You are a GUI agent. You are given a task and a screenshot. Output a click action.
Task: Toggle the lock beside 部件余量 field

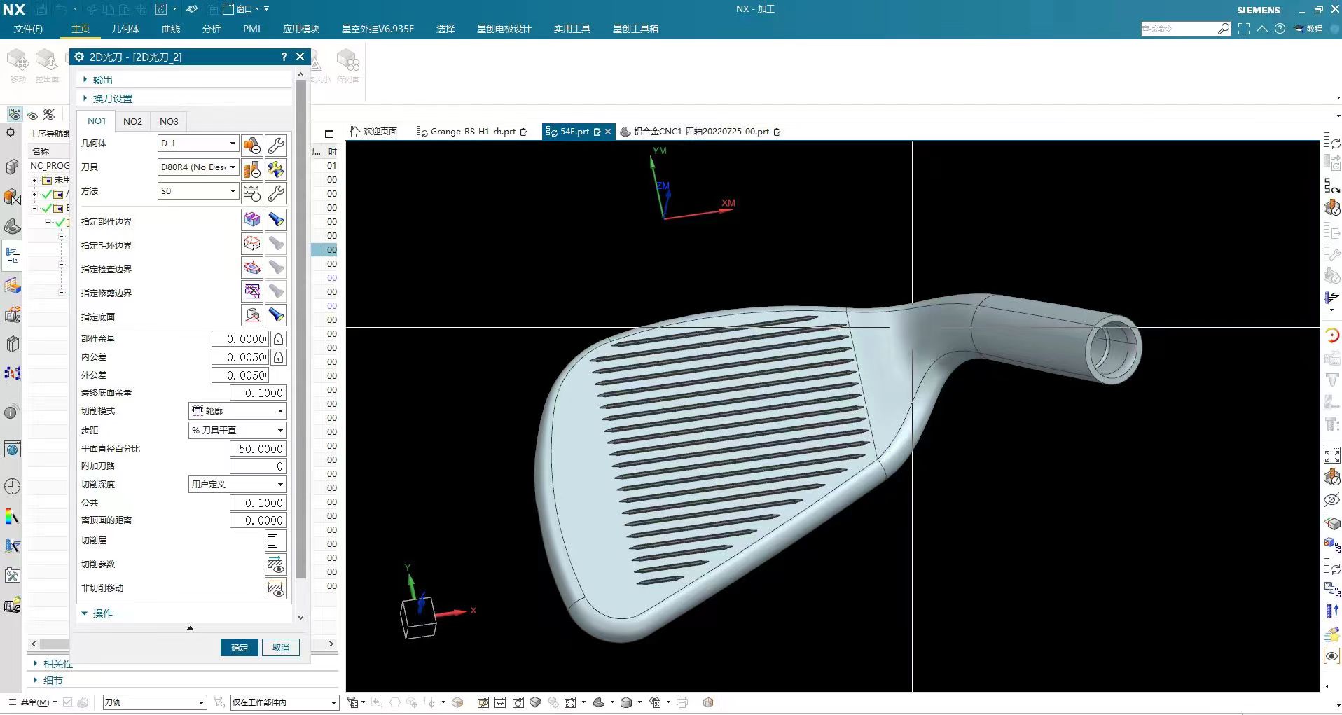pos(279,339)
